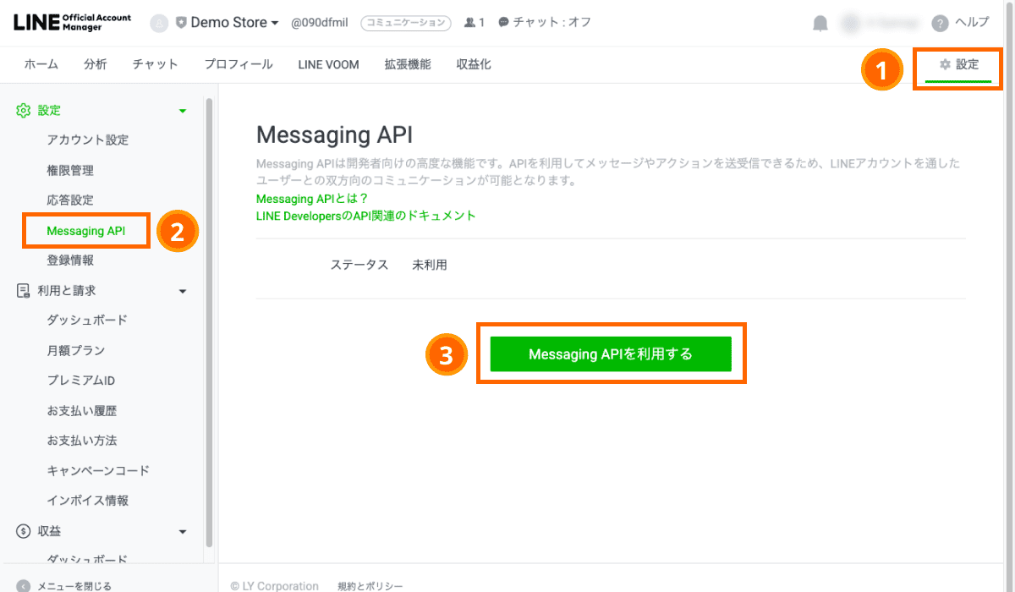Screen dimensions: 1015x592
Task: Click the ヘルプ link text
Action: point(972,23)
